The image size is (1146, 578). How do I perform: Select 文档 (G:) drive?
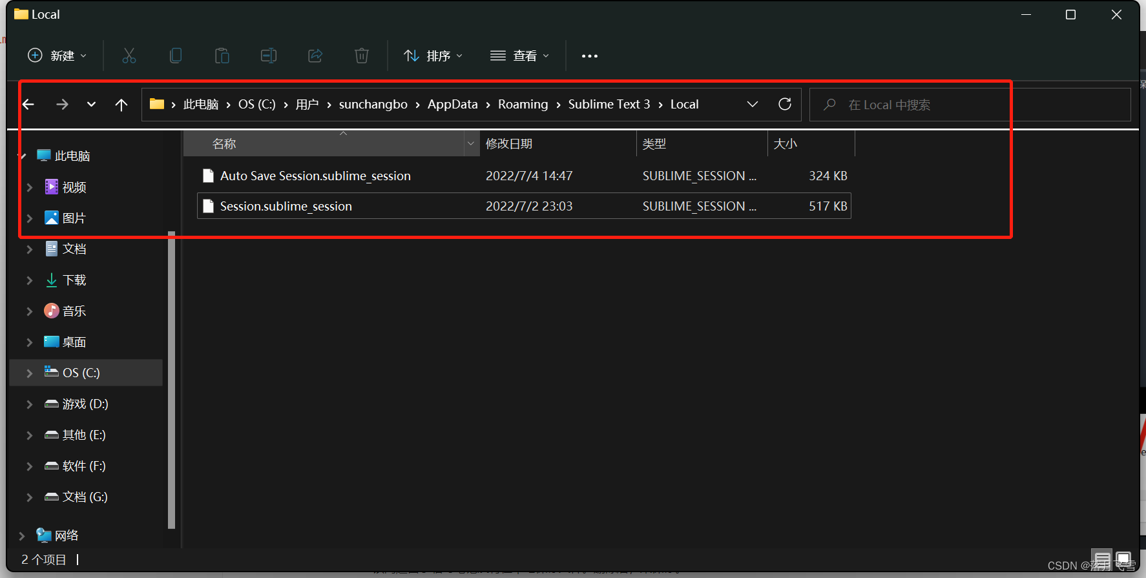[85, 497]
